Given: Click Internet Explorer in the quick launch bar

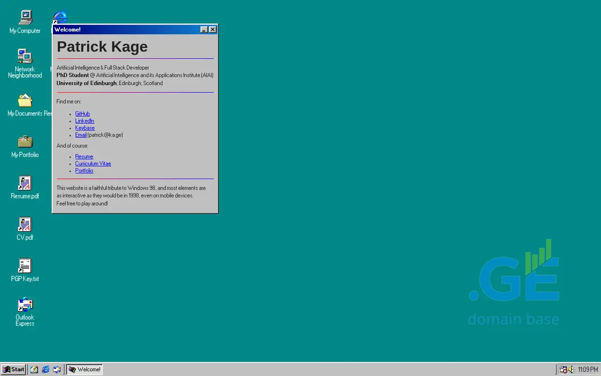Looking at the screenshot, I should [46, 369].
